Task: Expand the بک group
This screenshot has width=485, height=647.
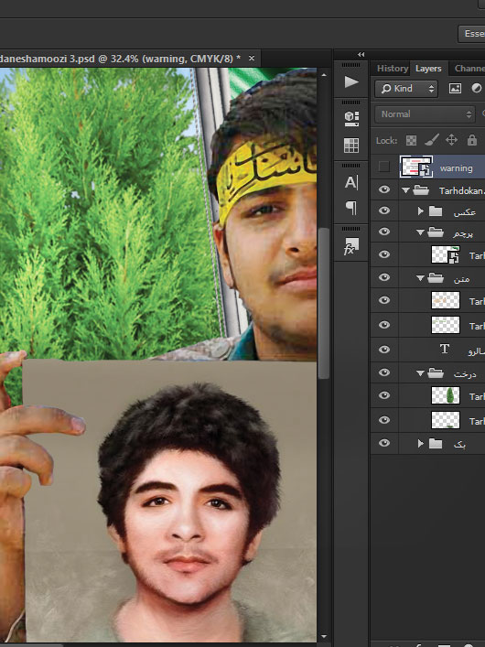Action: tap(420, 444)
